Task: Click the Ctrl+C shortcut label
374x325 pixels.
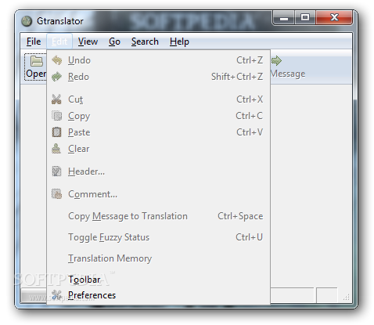Action: click(x=250, y=116)
